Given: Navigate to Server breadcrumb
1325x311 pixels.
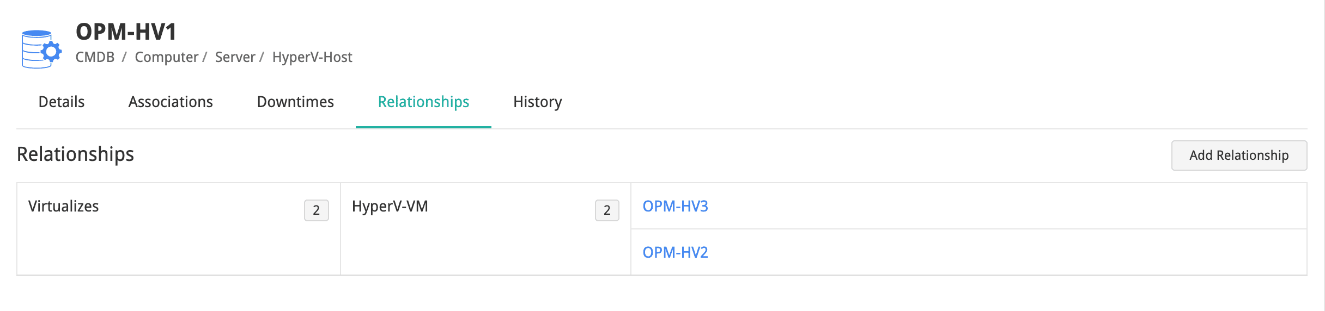Looking at the screenshot, I should click(235, 57).
